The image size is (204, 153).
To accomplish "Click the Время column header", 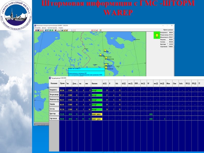I will (x=62, y=83).
